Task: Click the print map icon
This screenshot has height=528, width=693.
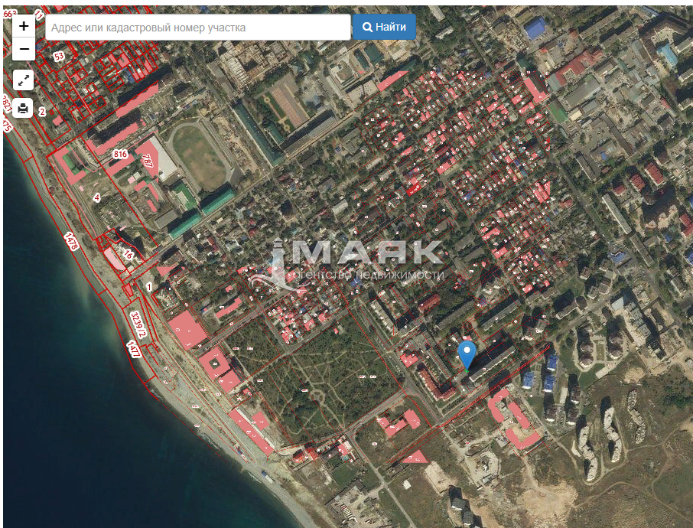Action: pyautogui.click(x=24, y=108)
